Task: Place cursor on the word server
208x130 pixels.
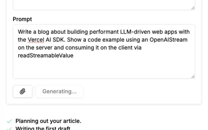Action: 44,48
